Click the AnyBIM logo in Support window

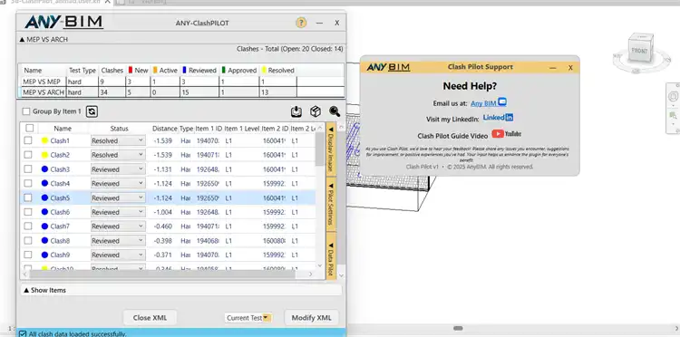click(389, 67)
